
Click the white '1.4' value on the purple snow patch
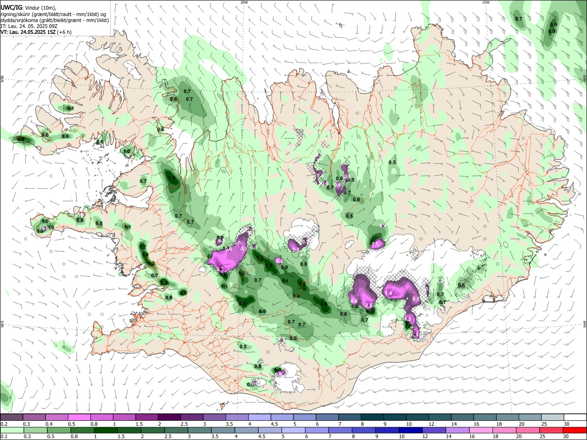(388, 293)
